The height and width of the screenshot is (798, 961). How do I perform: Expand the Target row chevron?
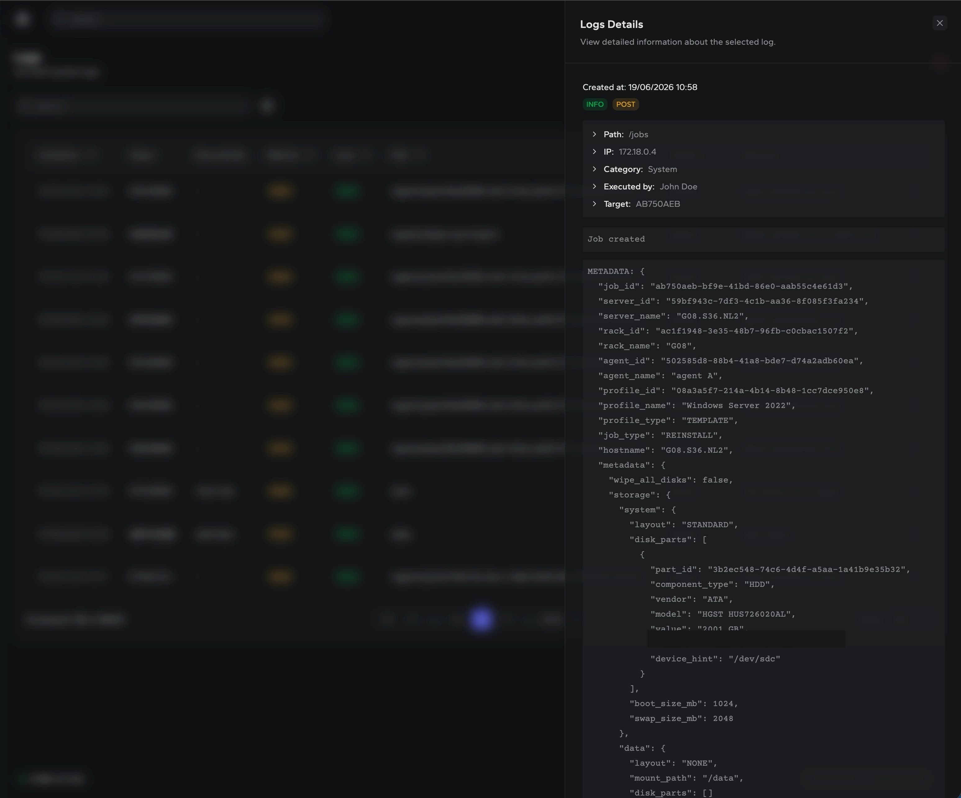click(594, 204)
